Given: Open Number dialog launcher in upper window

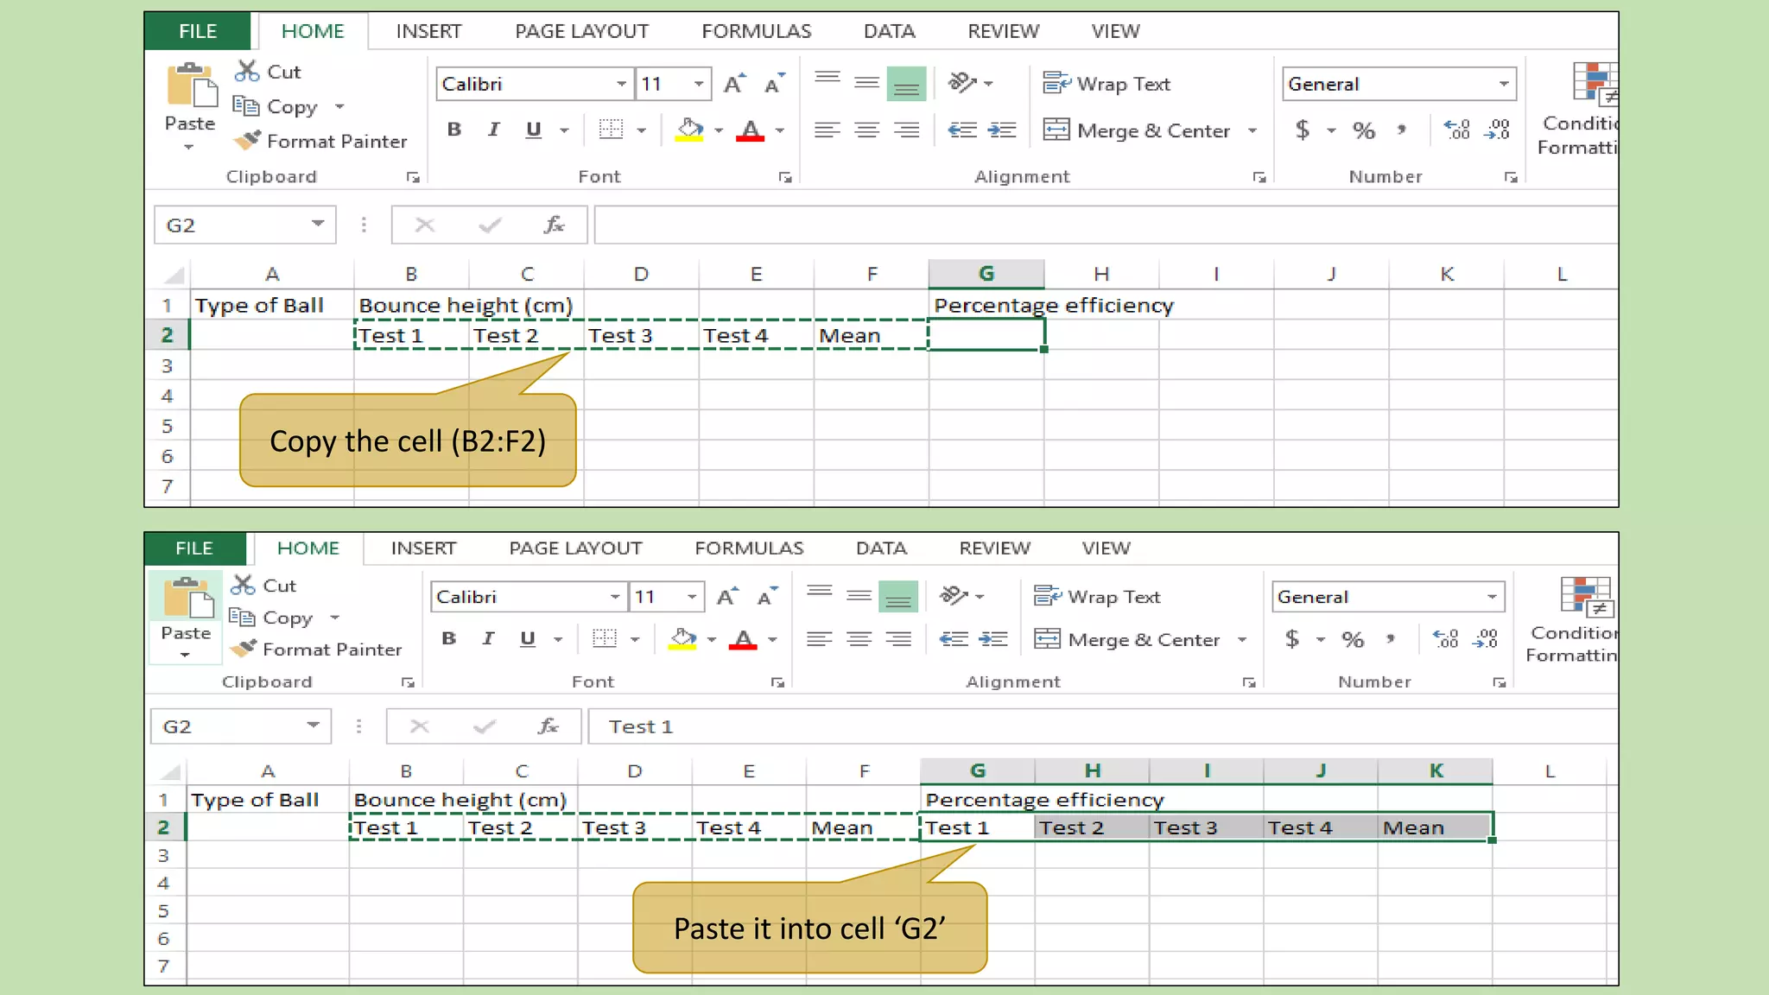Looking at the screenshot, I should [x=1511, y=177].
